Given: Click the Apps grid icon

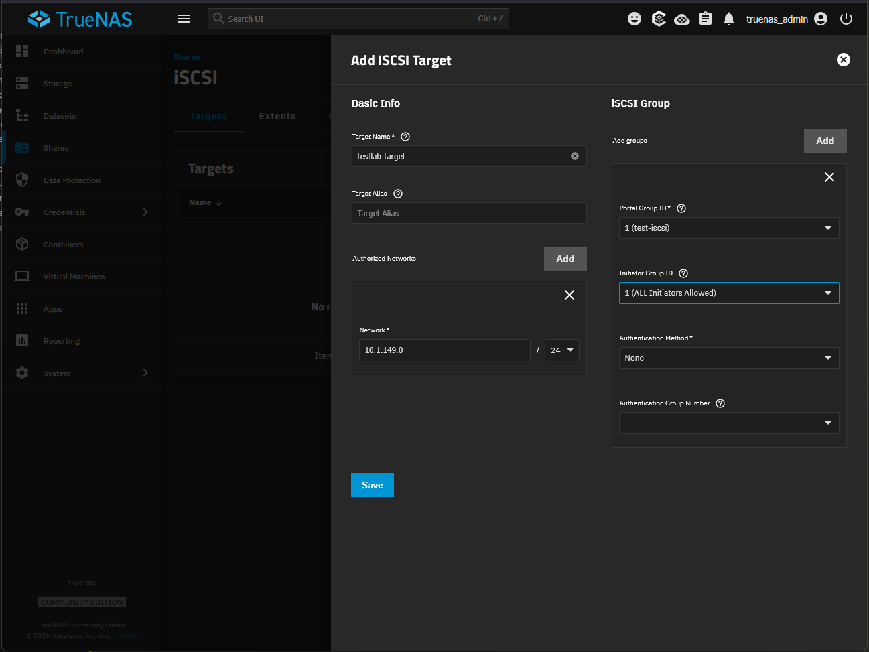Looking at the screenshot, I should (x=22, y=308).
